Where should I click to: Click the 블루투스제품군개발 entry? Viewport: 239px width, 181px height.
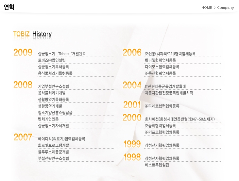pos(53,152)
